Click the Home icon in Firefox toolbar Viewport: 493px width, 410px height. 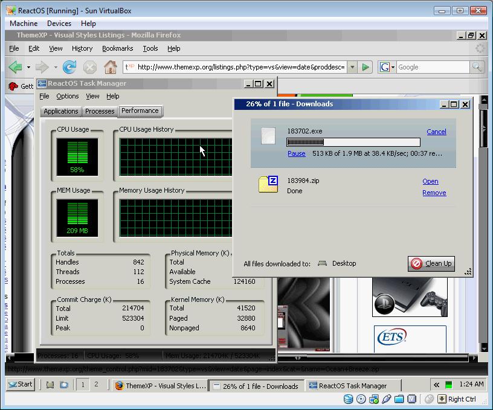(x=110, y=67)
